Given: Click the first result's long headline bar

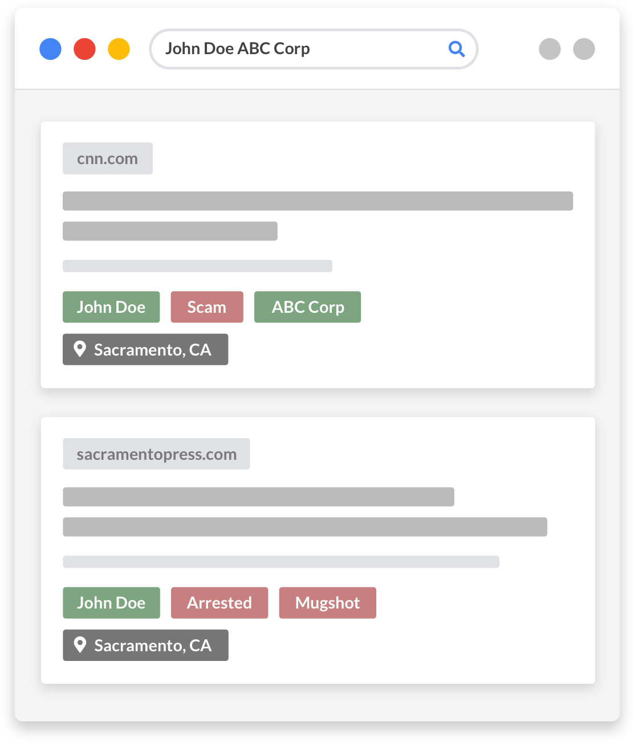Looking at the screenshot, I should tap(318, 201).
